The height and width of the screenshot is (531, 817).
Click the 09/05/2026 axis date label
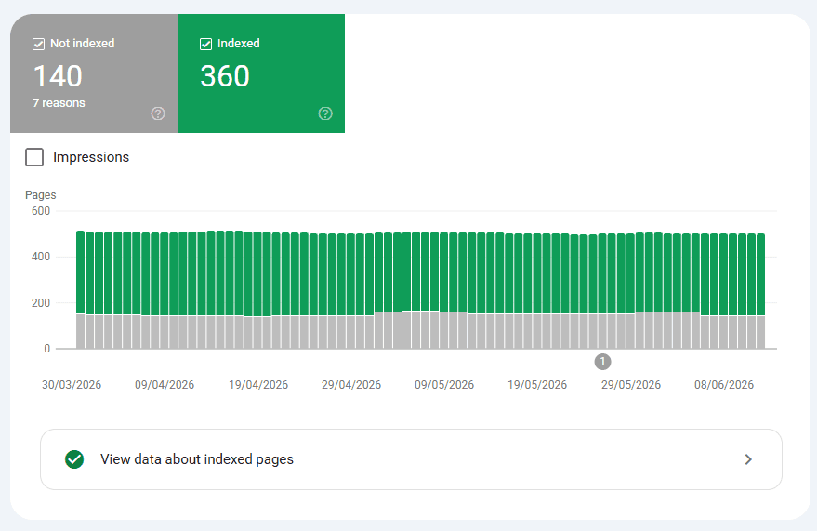click(x=444, y=385)
